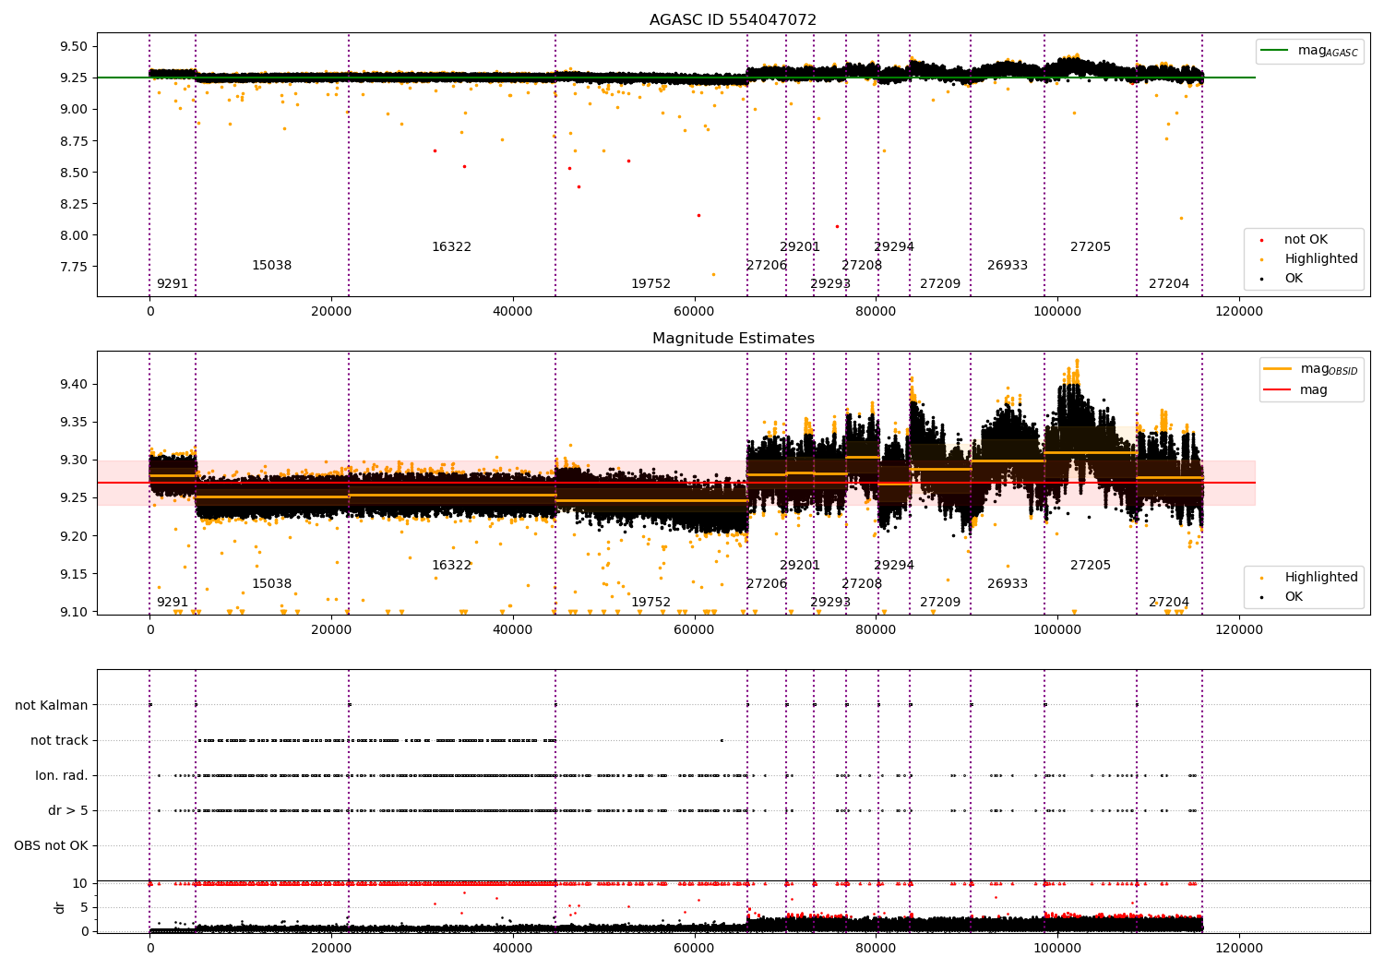Click the orange line sample beside mag OBSID
This screenshot has height=969, width=1384.
tap(1278, 369)
